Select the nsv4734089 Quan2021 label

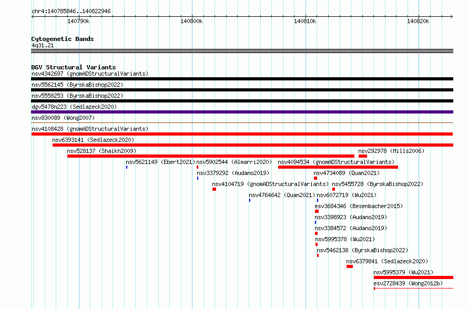pos(347,173)
